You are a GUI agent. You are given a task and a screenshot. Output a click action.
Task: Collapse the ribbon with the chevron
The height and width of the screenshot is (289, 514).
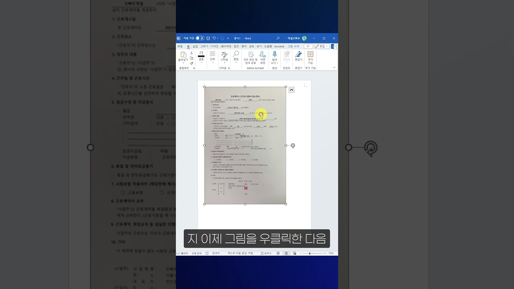tap(334, 68)
